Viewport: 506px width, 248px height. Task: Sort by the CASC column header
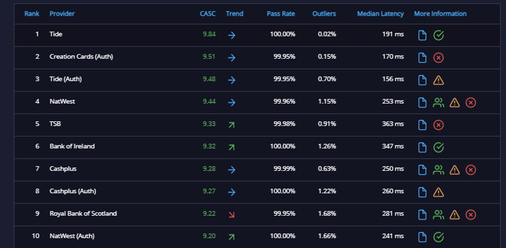tap(208, 14)
